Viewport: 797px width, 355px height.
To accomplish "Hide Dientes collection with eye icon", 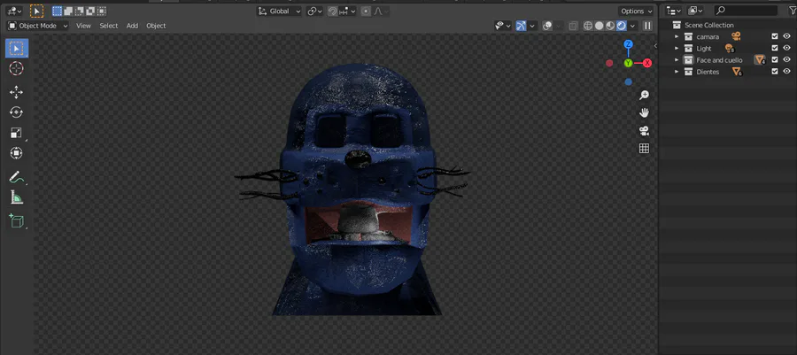I will click(x=787, y=72).
